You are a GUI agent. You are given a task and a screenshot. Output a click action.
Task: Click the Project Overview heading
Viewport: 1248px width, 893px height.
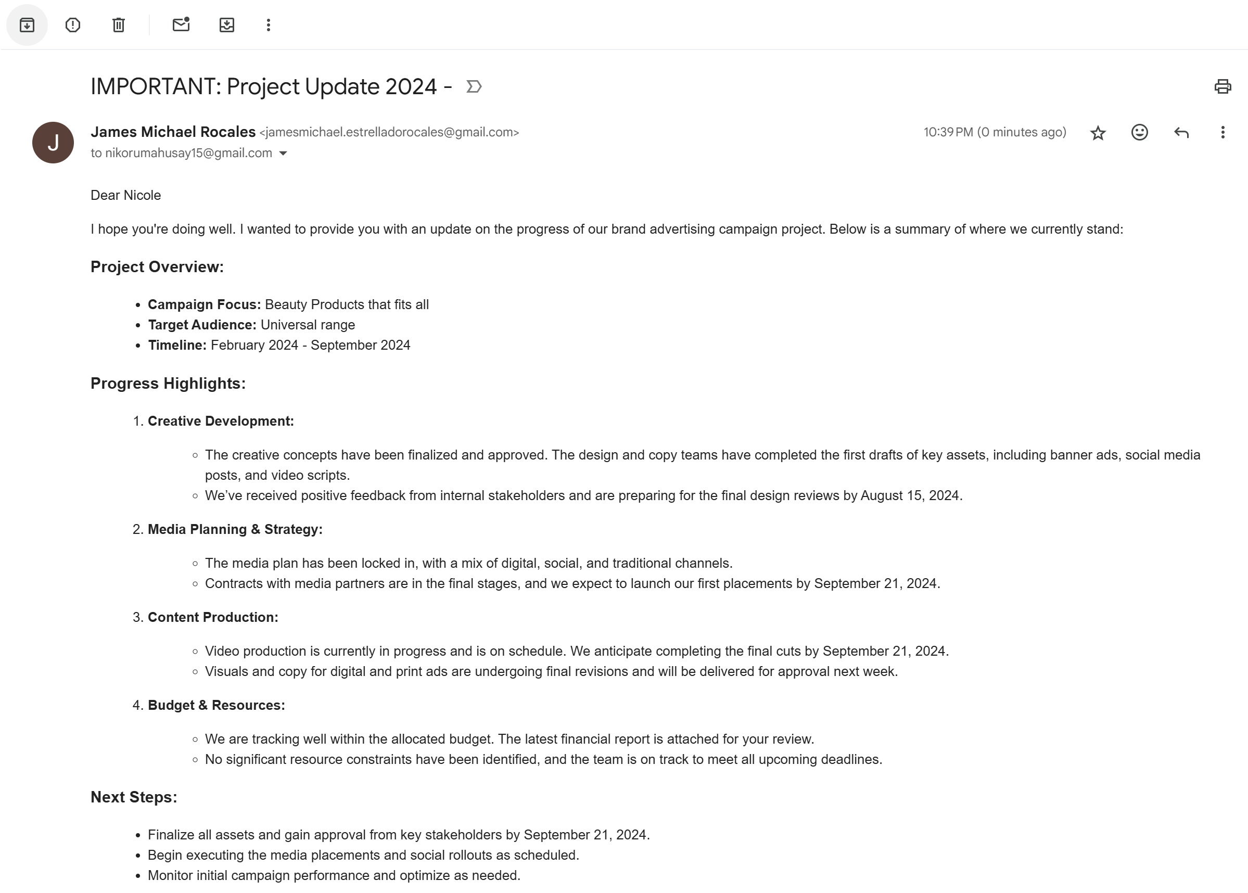tap(157, 266)
